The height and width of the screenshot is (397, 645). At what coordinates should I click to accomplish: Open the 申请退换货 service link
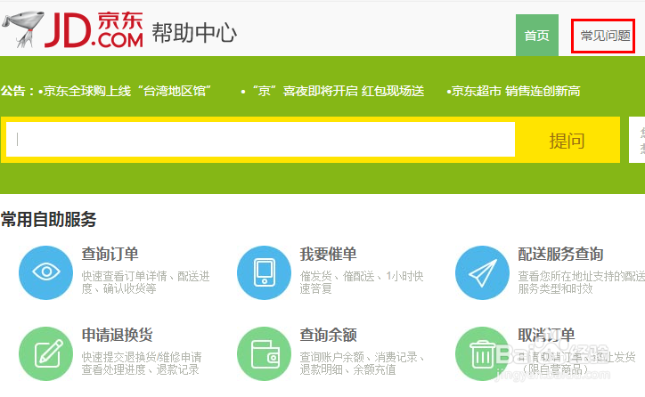[118, 335]
